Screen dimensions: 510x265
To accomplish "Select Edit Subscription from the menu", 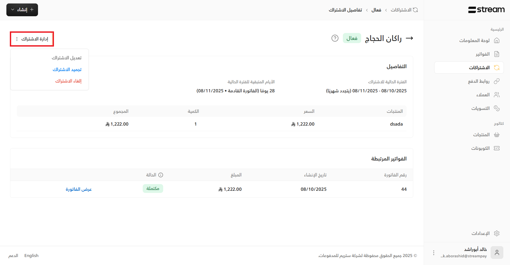I will tap(66, 58).
